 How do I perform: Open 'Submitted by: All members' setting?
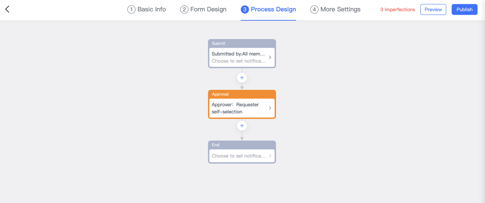coord(238,54)
